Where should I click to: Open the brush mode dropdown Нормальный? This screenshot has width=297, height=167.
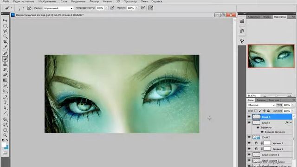click(x=58, y=8)
